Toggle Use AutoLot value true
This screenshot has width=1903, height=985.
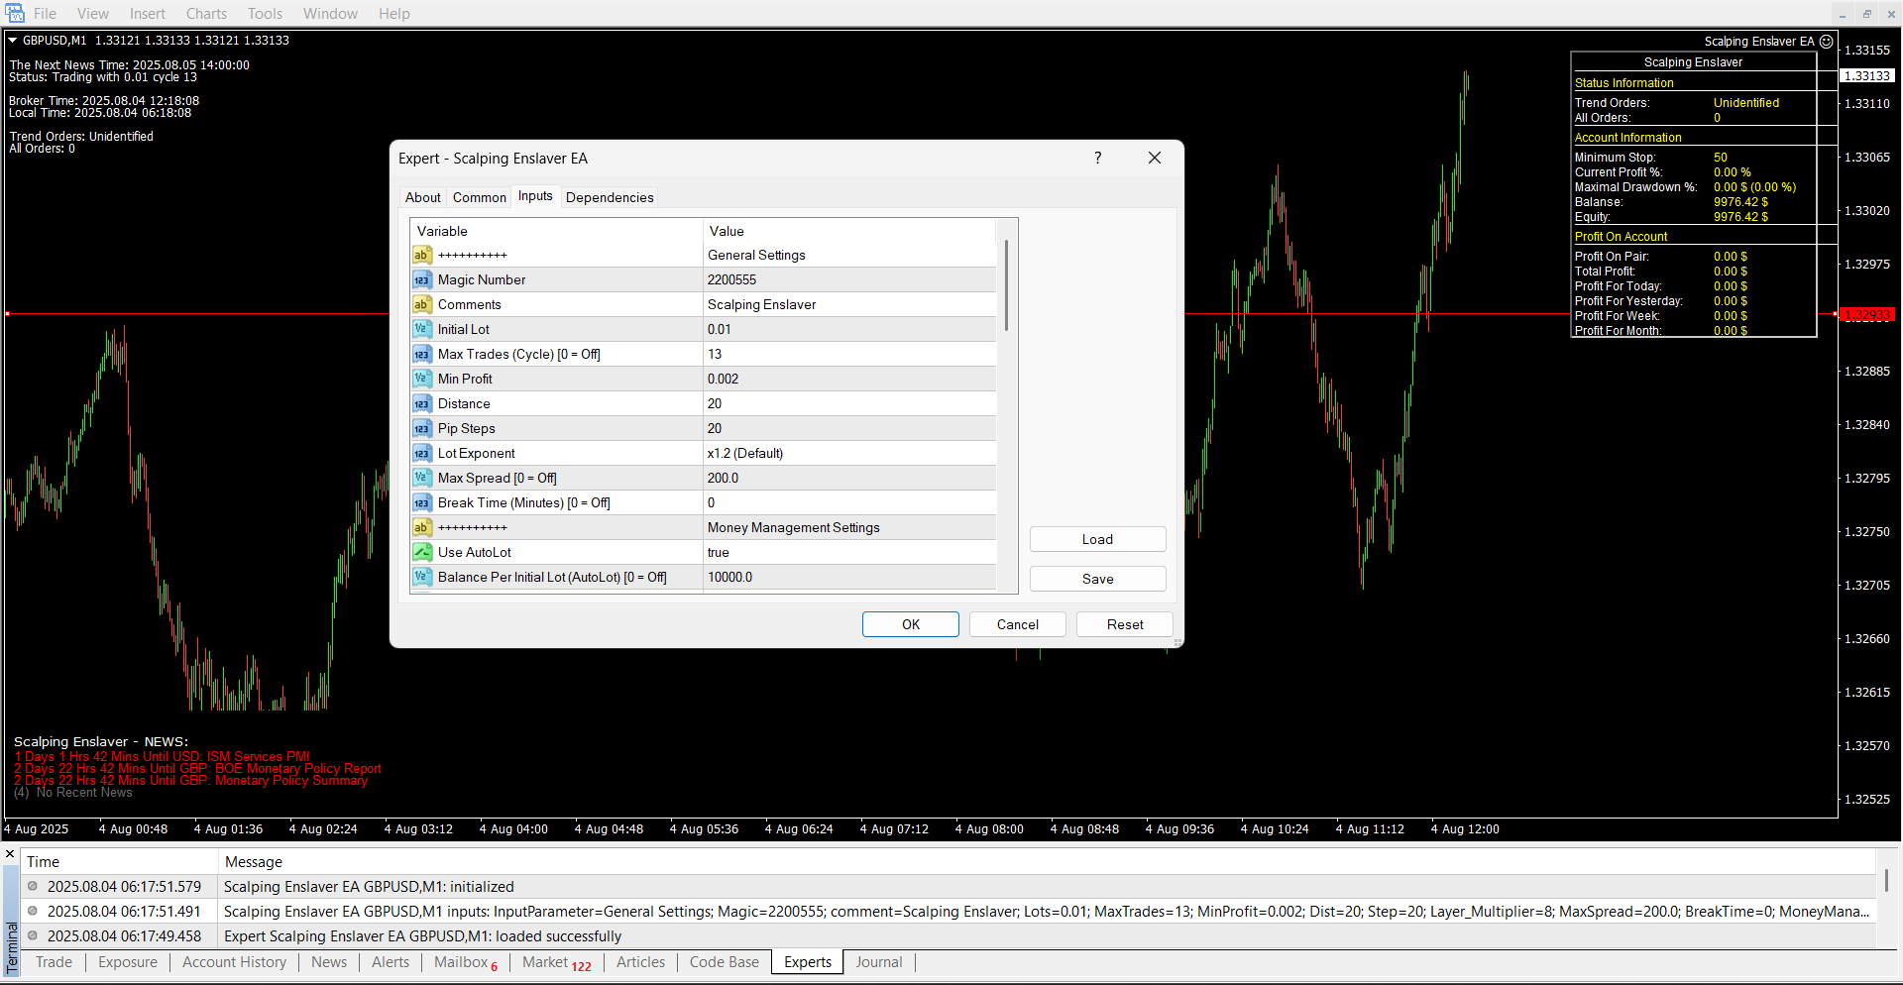(x=847, y=553)
